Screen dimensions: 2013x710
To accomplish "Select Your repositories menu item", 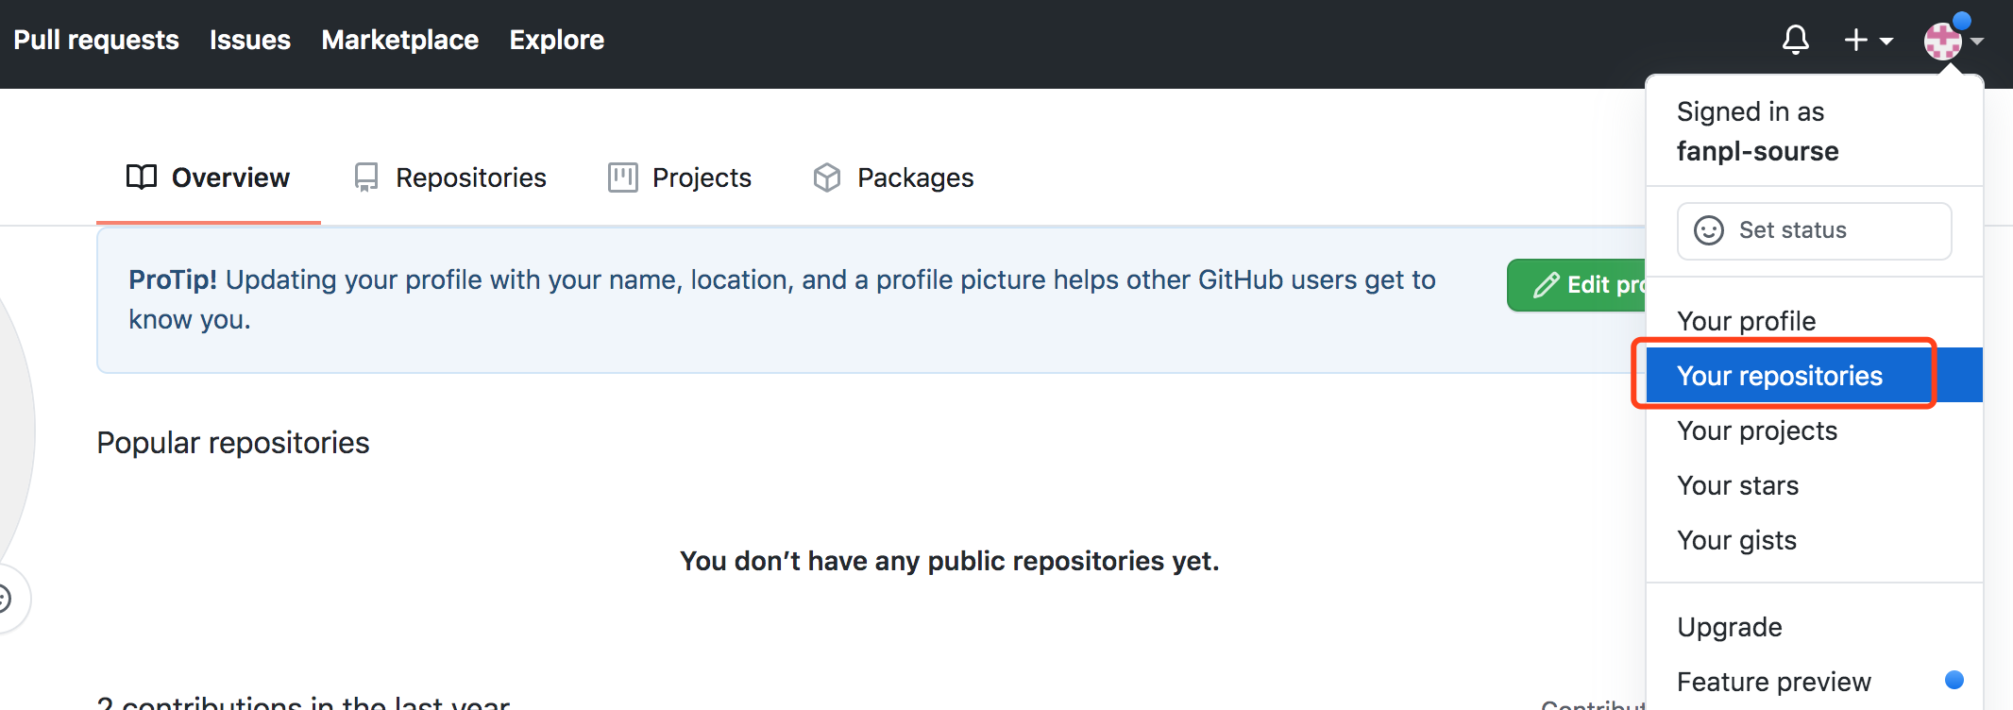I will (1779, 376).
